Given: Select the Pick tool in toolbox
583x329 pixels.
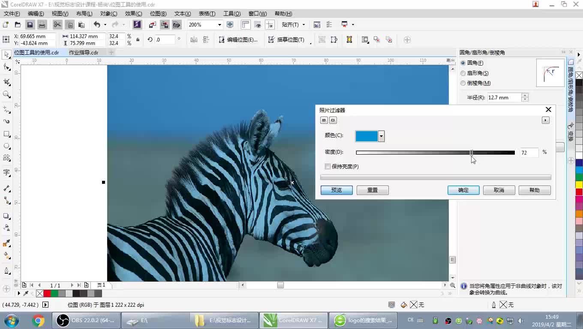Looking at the screenshot, I should (6, 54).
